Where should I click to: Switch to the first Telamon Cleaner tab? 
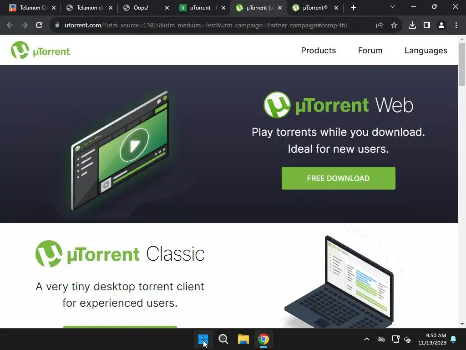pos(32,8)
